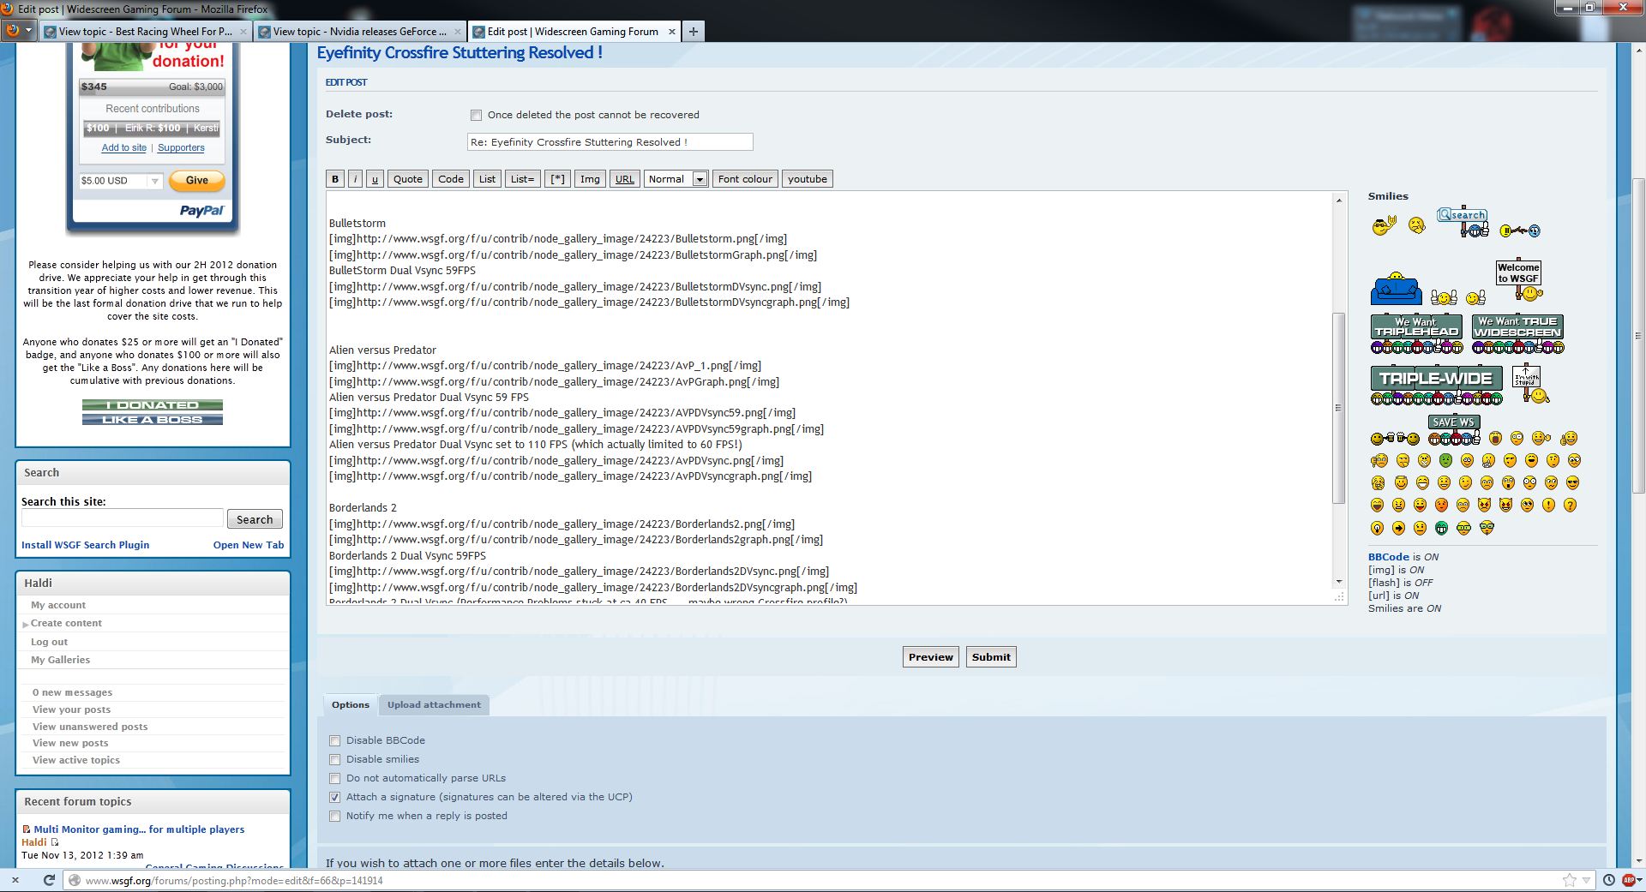Insert the Welcome to WSGF sign smiley

[1518, 280]
